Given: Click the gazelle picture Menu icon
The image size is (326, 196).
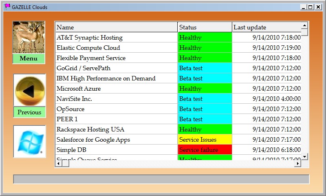Looking at the screenshot, I should 29,37.
